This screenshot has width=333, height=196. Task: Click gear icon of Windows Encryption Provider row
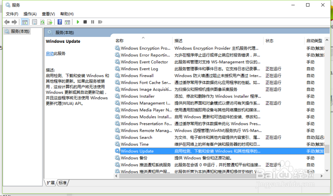117,48
